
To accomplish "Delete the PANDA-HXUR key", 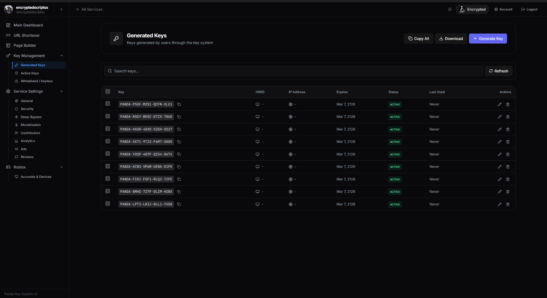I will (508, 129).
